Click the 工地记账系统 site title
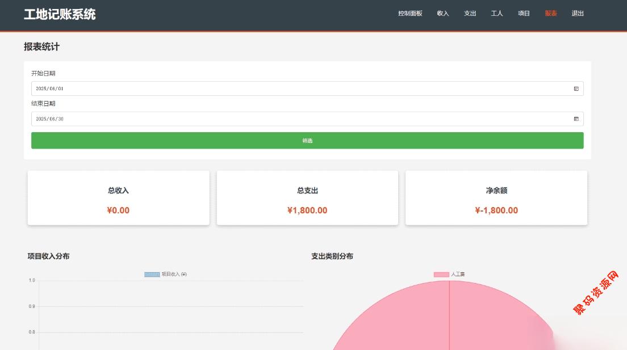This screenshot has width=627, height=350. (60, 15)
